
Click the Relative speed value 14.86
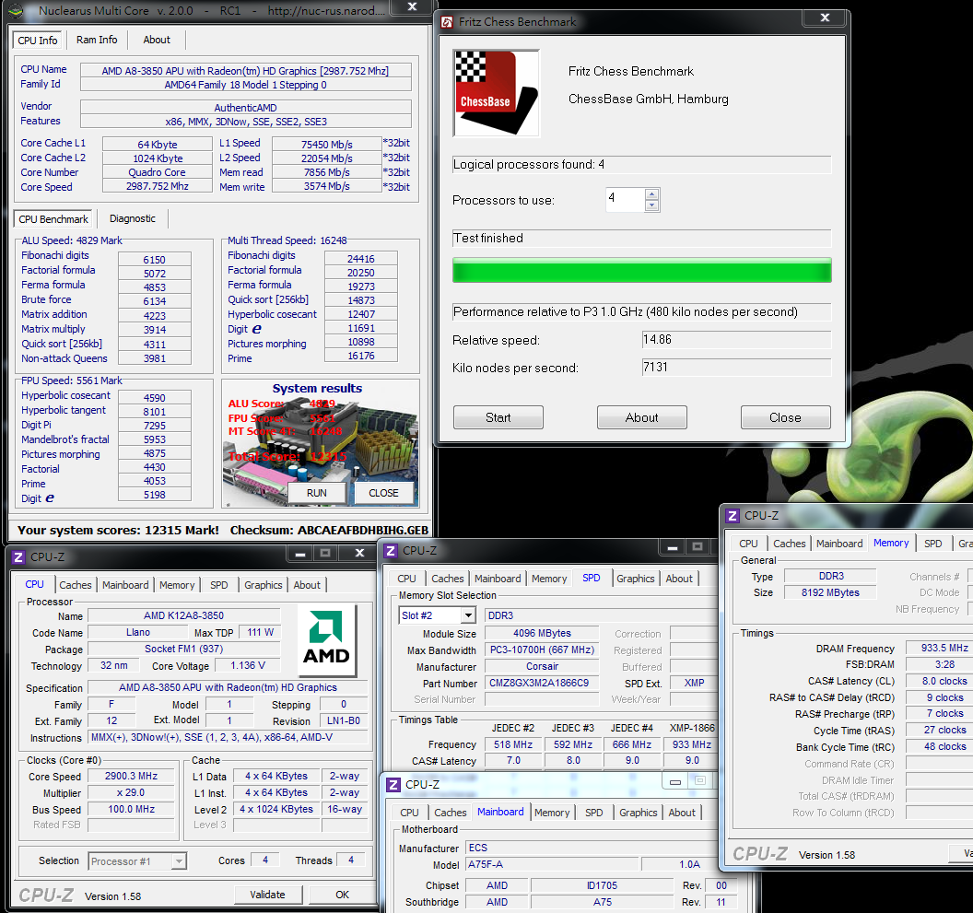click(736, 340)
